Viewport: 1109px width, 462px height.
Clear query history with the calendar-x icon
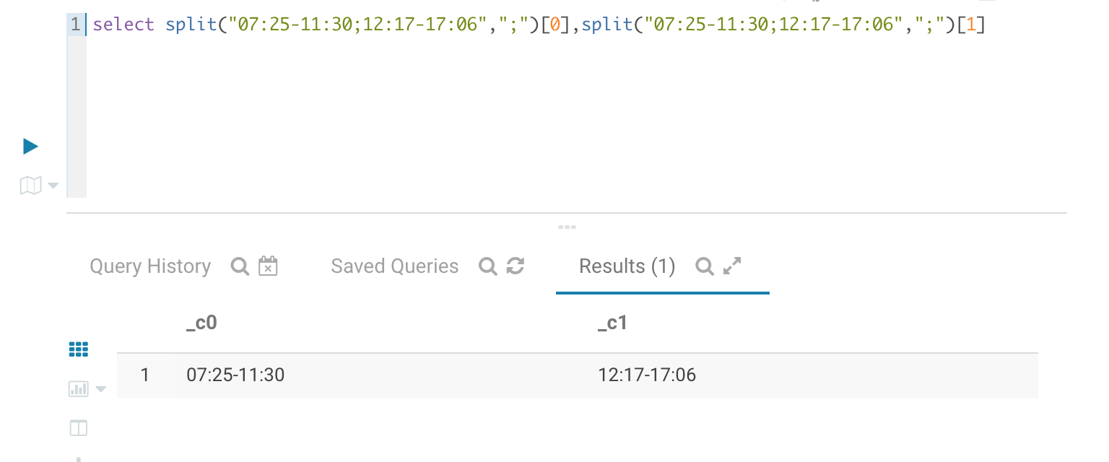[268, 266]
